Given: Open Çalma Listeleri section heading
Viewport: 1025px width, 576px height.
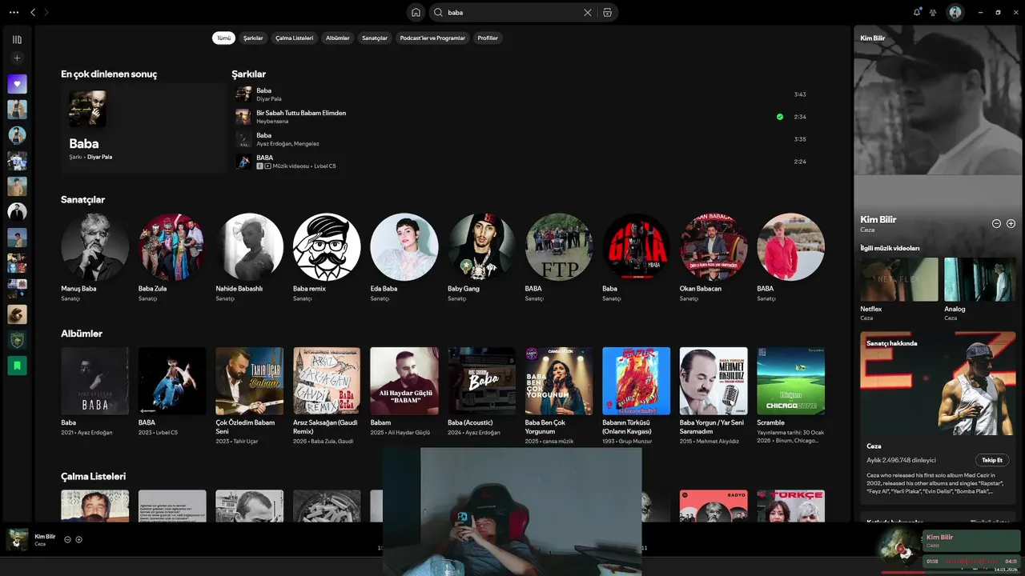Looking at the screenshot, I should click(x=94, y=476).
